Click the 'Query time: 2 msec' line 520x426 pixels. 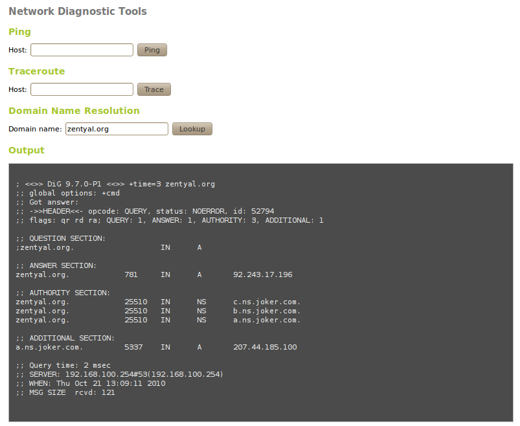[63, 365]
